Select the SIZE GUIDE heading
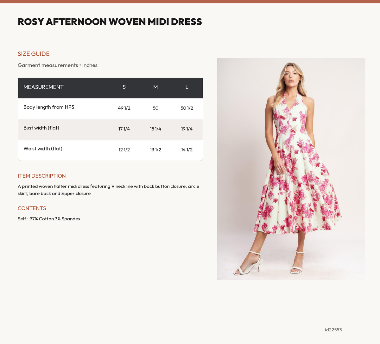The image size is (380, 344). tap(34, 54)
